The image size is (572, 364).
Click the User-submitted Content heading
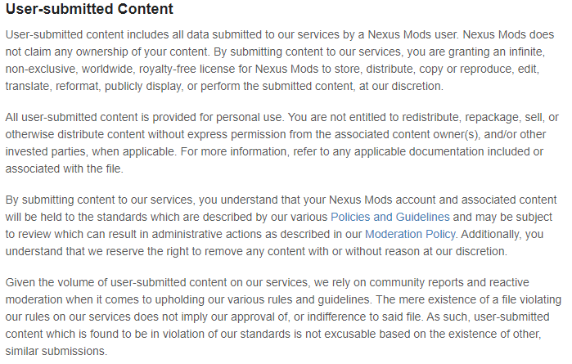(89, 9)
